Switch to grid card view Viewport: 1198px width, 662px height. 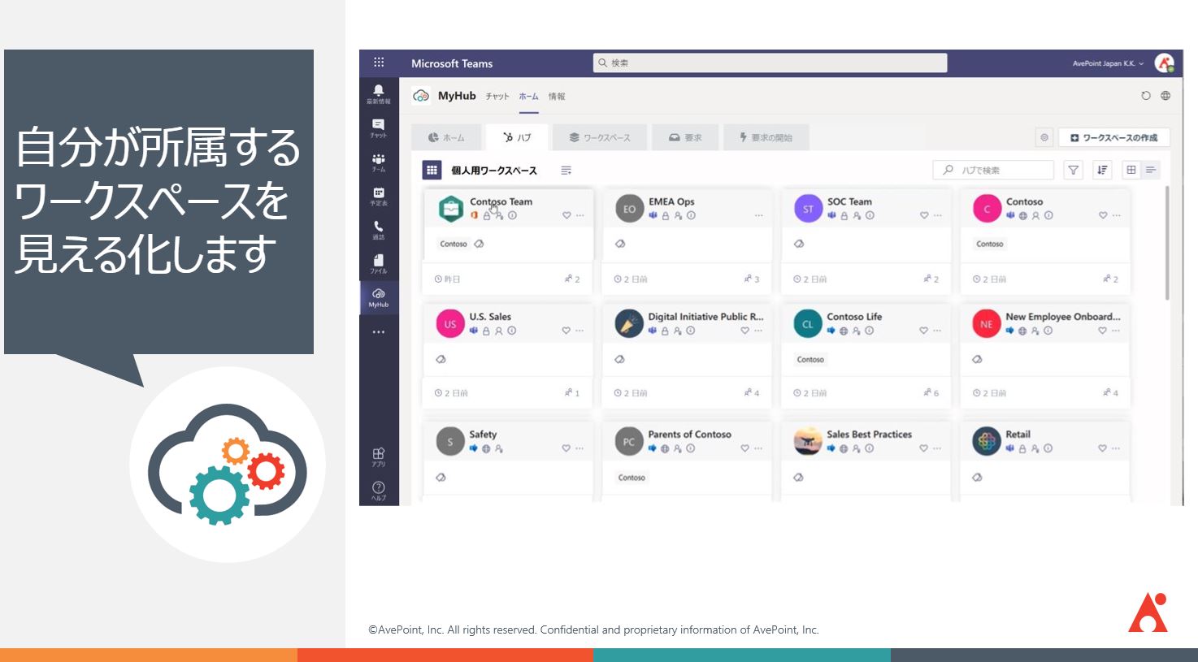click(1131, 170)
